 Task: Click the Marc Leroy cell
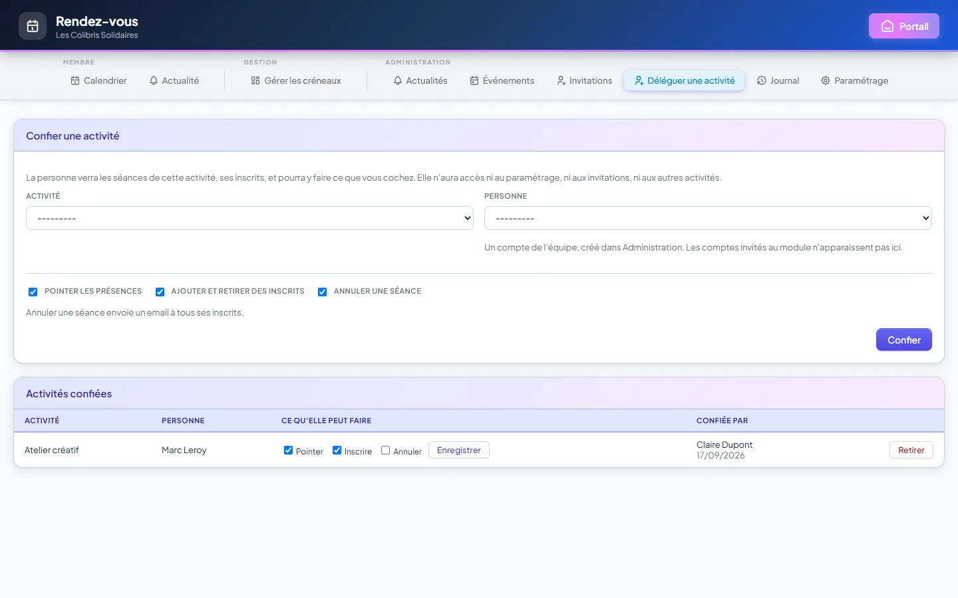click(x=184, y=450)
